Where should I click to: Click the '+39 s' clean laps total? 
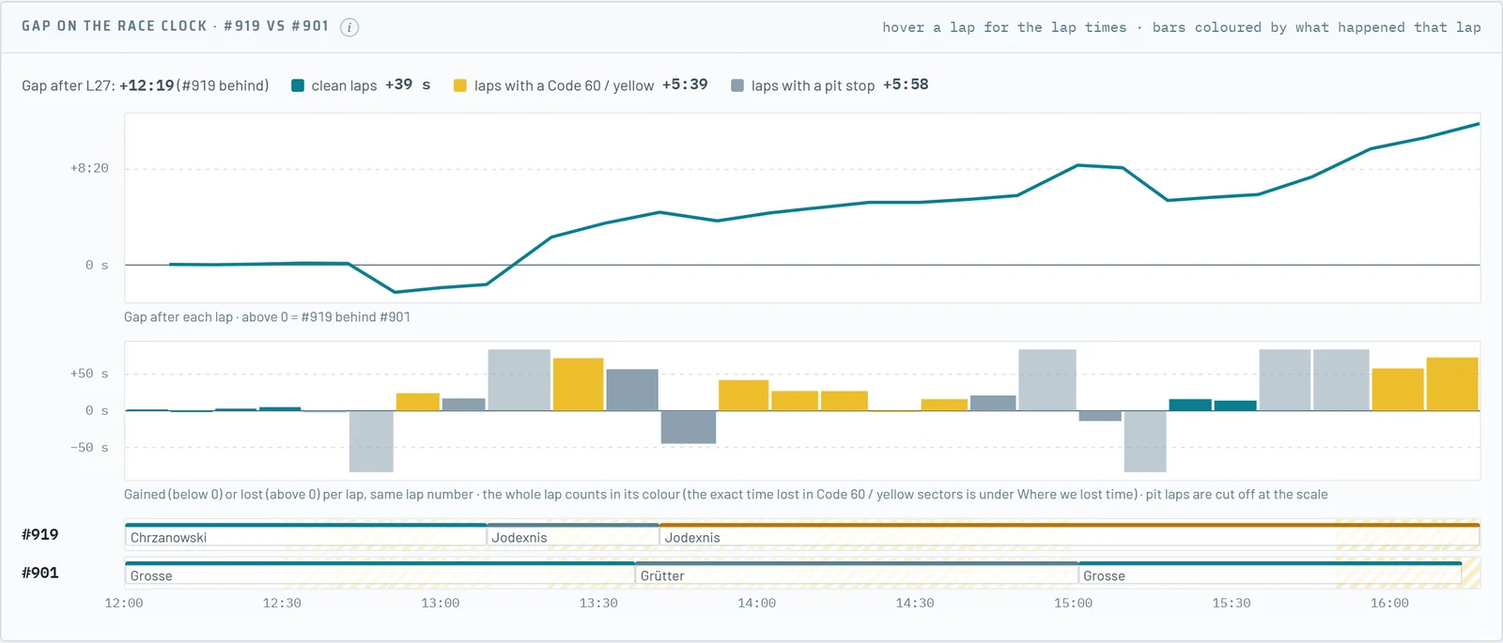point(408,84)
